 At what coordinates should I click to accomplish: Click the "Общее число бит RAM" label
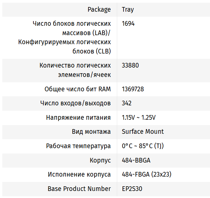click(x=77, y=89)
